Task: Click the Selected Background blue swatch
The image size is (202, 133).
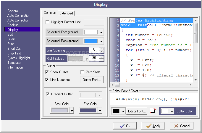Action: click(x=91, y=41)
